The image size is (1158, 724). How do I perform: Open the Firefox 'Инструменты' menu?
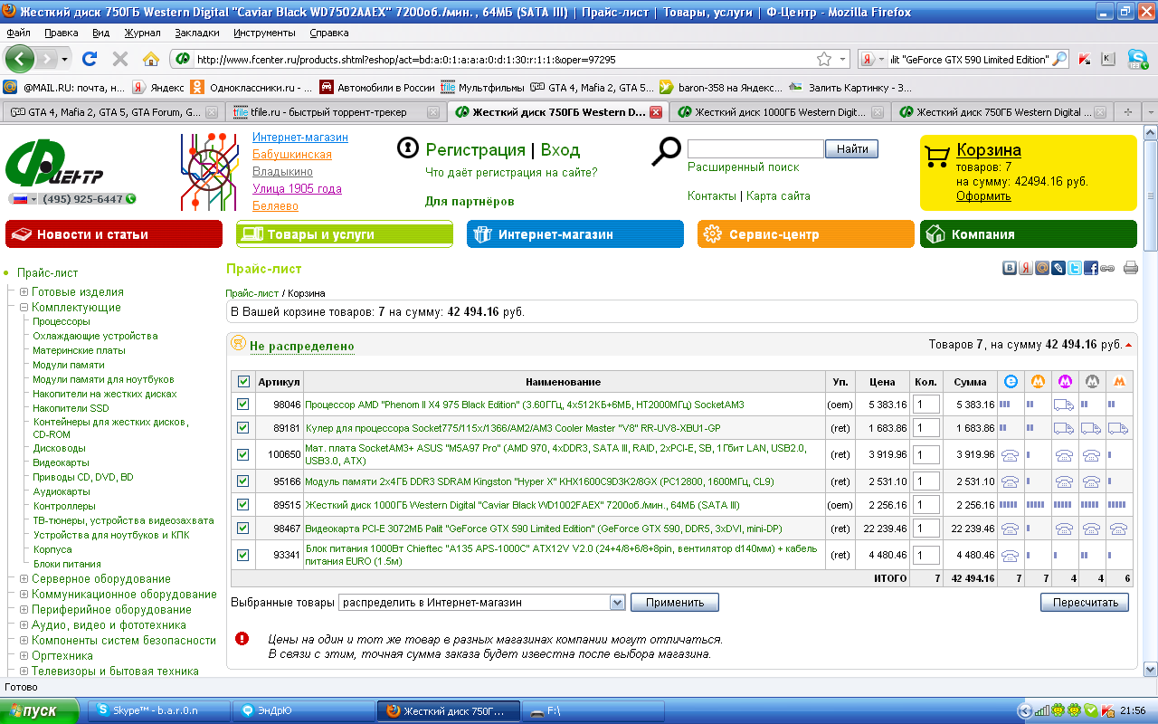264,33
